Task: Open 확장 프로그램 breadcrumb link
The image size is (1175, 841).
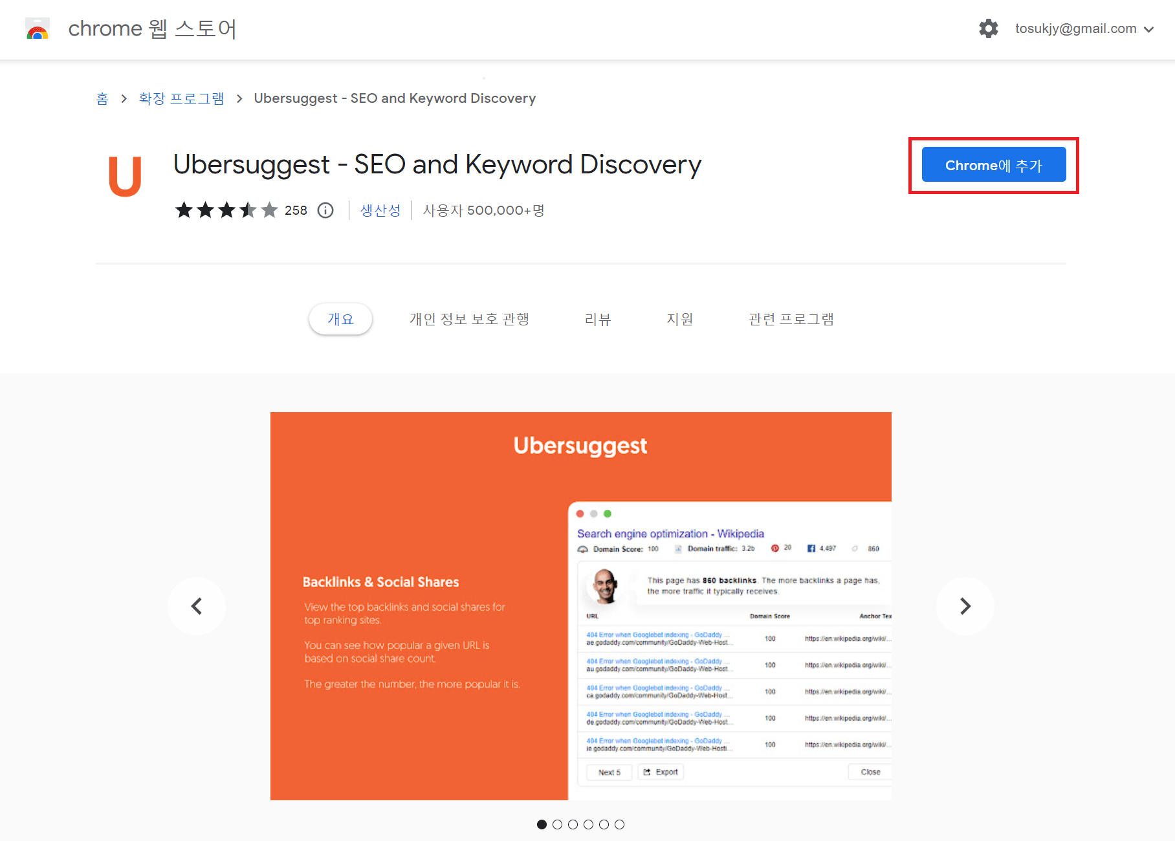Action: (x=181, y=98)
